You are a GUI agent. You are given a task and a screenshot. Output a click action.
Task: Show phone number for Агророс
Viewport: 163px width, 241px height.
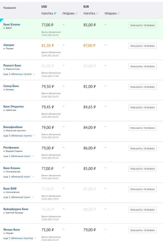point(142,46)
